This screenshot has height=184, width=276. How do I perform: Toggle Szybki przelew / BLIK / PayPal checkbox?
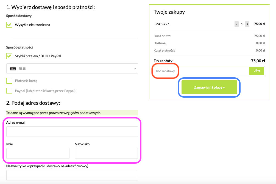[x=9, y=56]
